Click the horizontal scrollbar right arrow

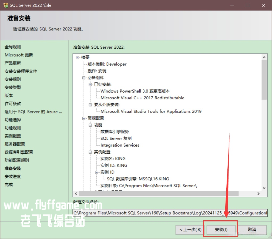click(x=258, y=194)
